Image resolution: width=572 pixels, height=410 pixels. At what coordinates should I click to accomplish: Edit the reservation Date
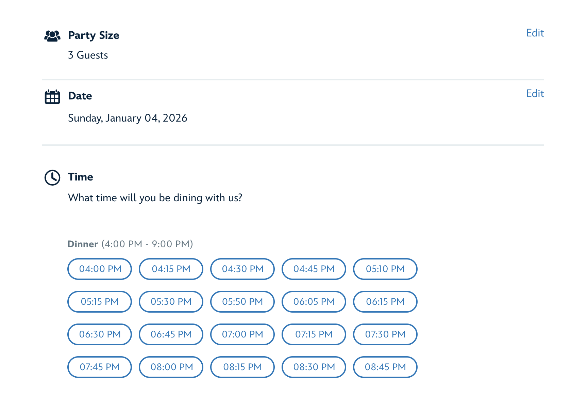click(535, 94)
